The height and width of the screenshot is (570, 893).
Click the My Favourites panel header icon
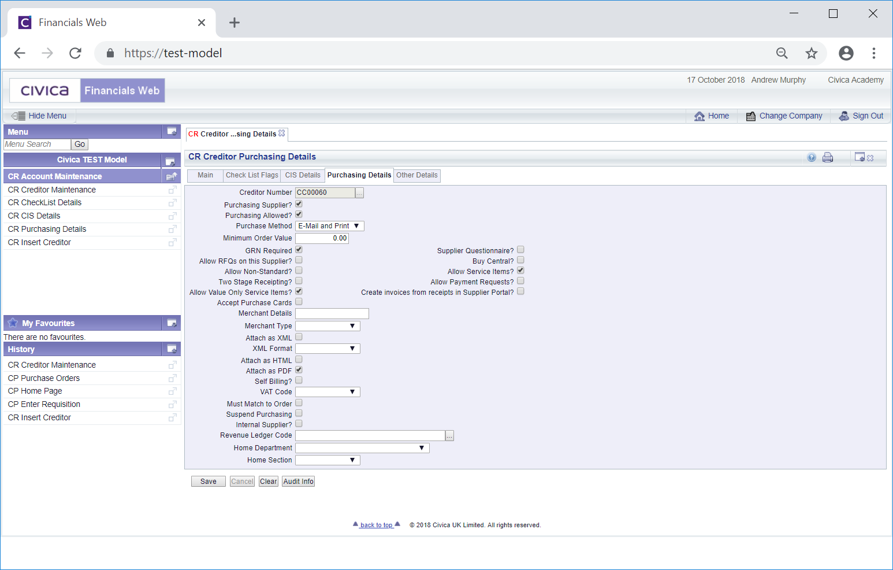pyautogui.click(x=172, y=323)
